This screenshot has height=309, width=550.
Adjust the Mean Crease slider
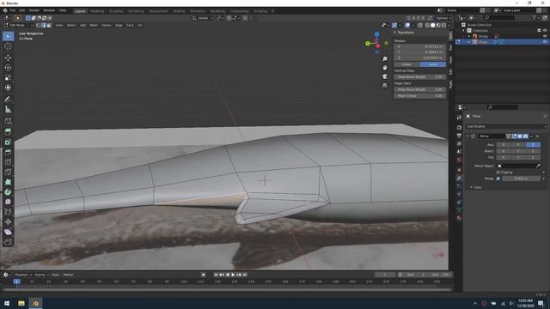tap(420, 95)
